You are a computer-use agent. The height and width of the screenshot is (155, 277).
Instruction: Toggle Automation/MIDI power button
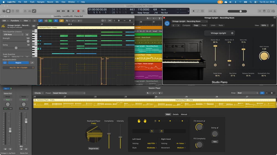5,63
